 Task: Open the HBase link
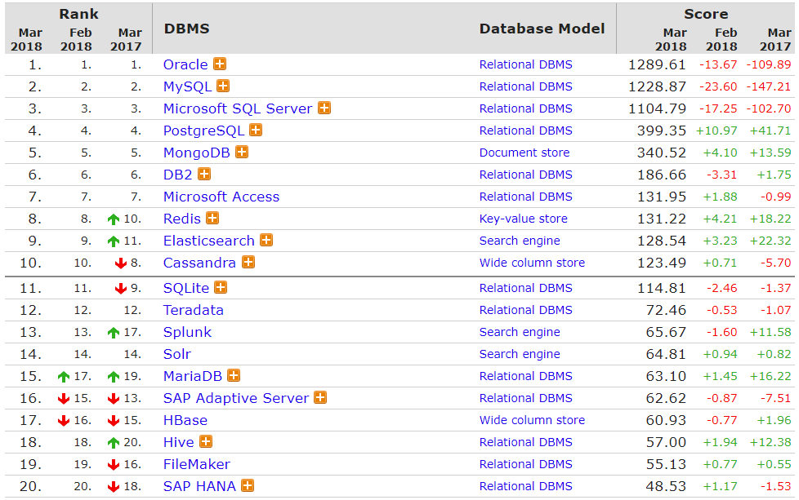[x=185, y=419]
